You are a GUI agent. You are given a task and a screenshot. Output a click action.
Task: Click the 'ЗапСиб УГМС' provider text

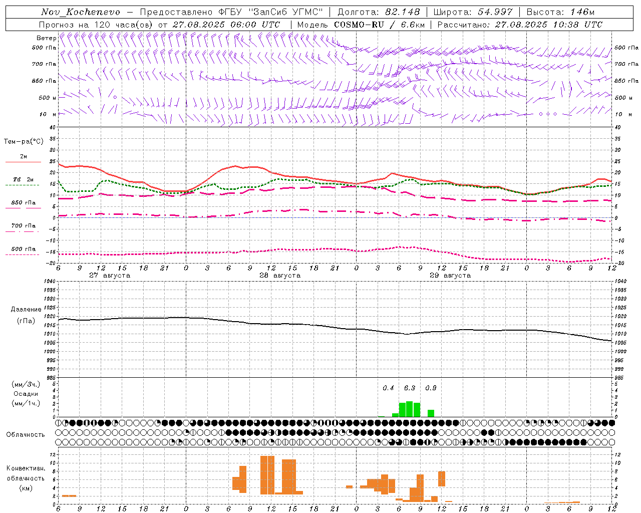[286, 12]
